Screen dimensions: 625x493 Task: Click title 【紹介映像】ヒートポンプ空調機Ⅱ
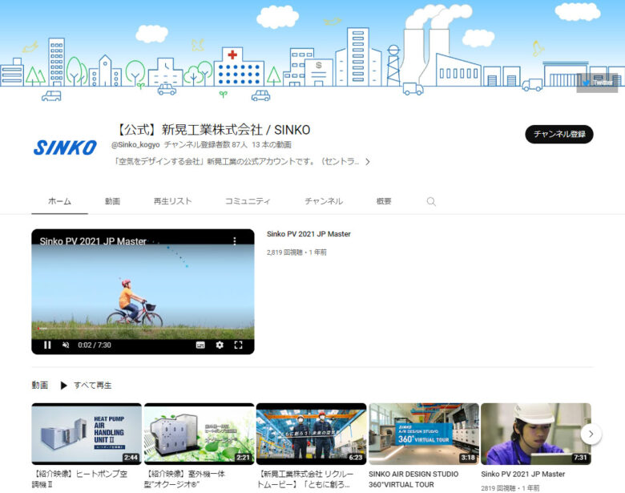[79, 479]
